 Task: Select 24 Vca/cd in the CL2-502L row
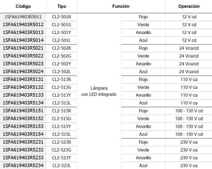189,71
